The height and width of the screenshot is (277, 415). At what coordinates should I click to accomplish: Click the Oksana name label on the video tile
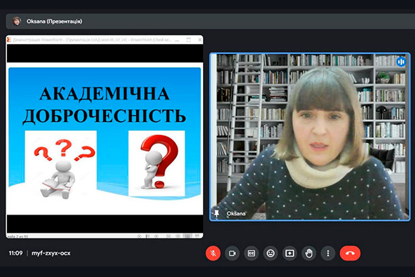pyautogui.click(x=236, y=214)
